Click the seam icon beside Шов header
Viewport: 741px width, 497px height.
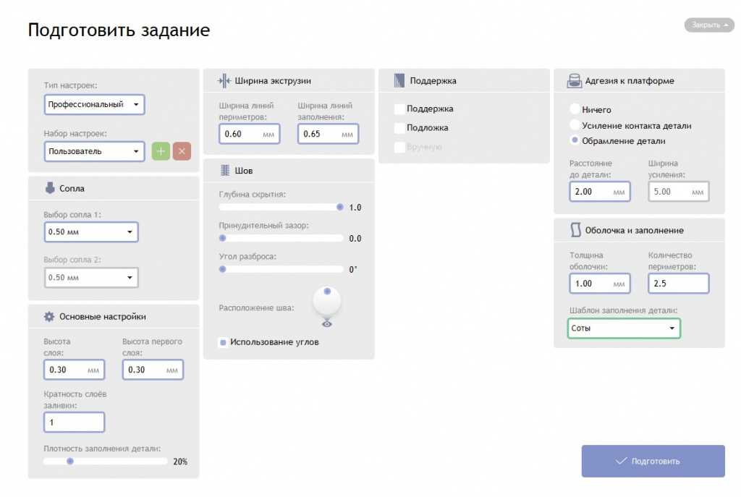click(x=224, y=171)
